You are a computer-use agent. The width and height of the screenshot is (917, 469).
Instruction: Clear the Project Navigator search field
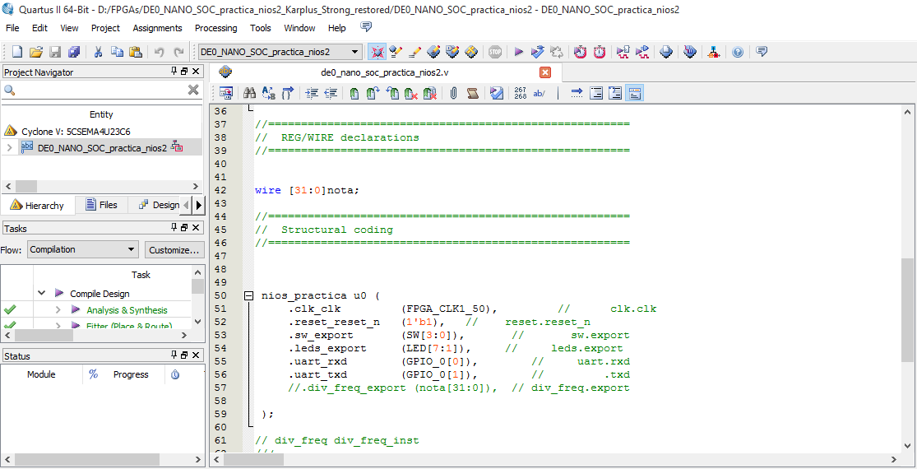(x=193, y=90)
